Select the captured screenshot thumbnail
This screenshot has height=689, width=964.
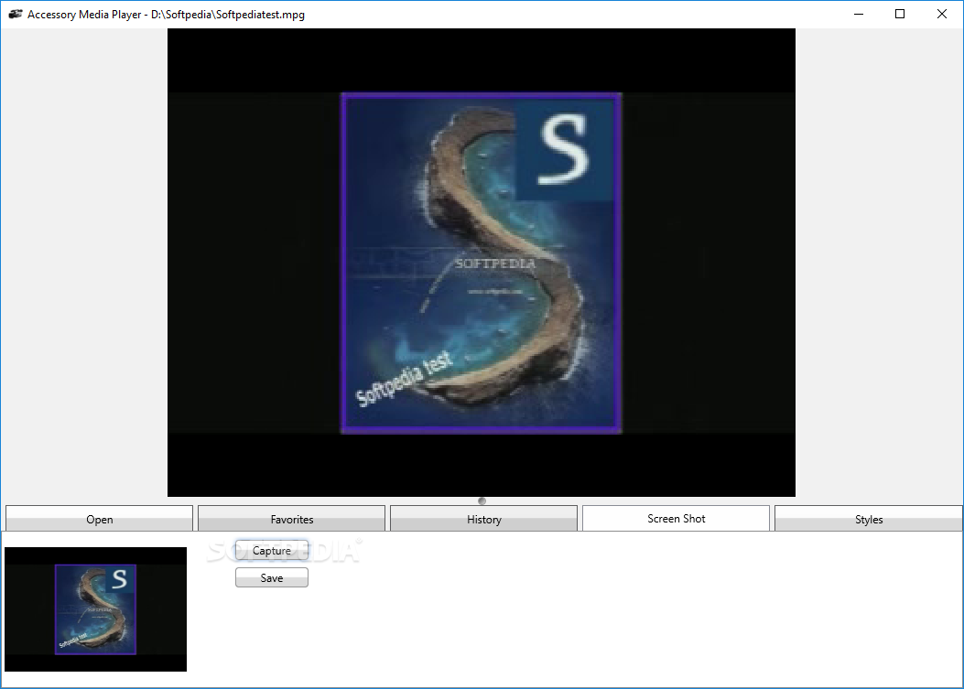coord(95,609)
